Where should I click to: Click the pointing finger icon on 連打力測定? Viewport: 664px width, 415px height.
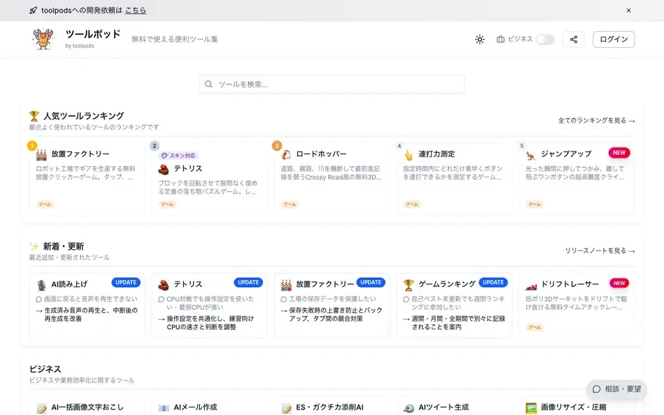click(x=409, y=154)
